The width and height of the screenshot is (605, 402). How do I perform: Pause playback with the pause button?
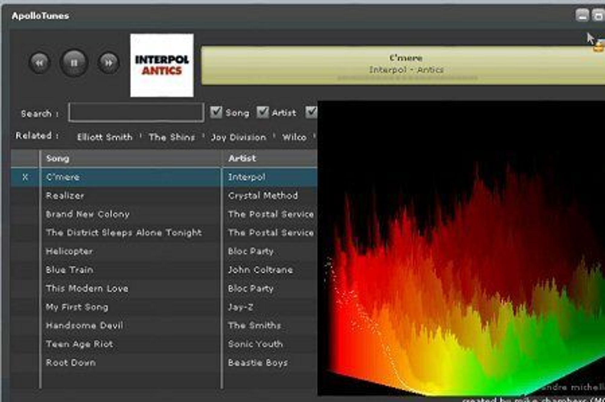click(x=74, y=63)
